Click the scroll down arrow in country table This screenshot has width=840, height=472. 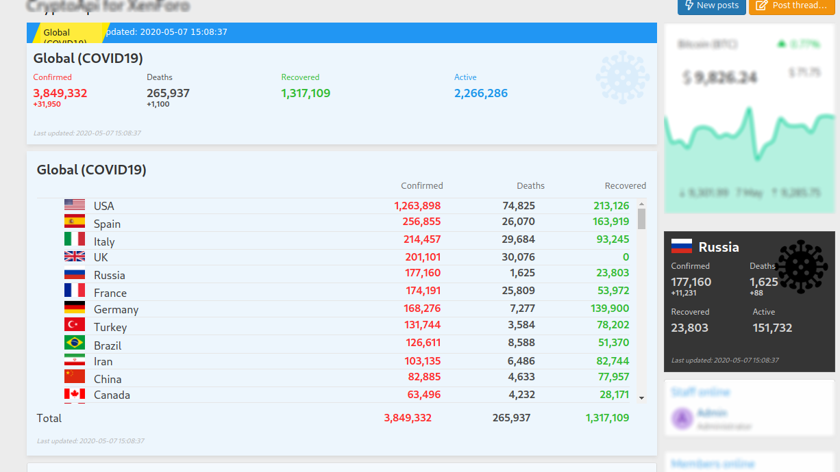(x=641, y=397)
